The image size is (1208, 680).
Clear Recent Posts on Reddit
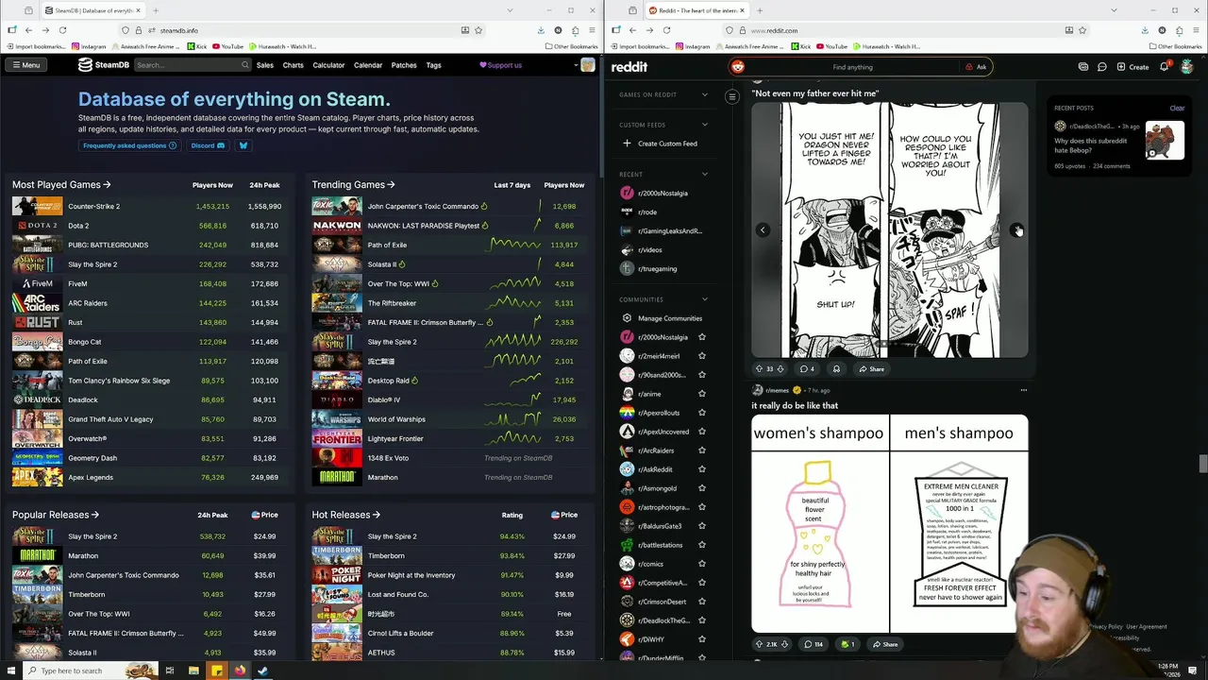tap(1177, 109)
